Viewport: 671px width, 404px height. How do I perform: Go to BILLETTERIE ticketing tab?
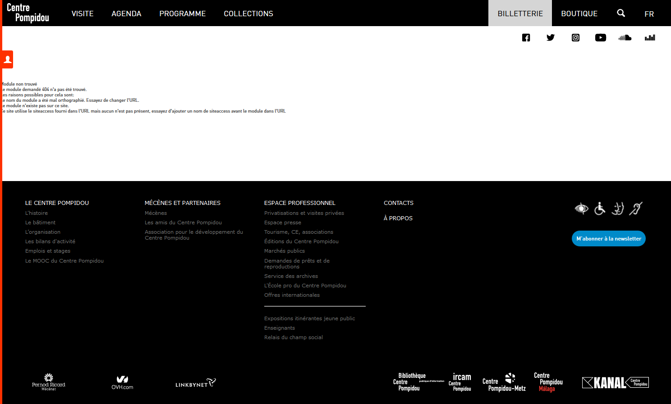(520, 14)
